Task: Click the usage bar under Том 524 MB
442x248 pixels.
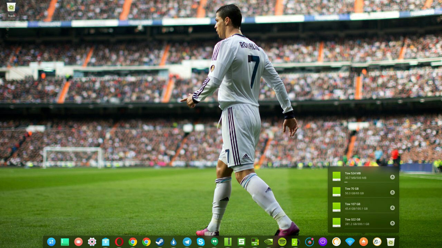Action: [369, 182]
